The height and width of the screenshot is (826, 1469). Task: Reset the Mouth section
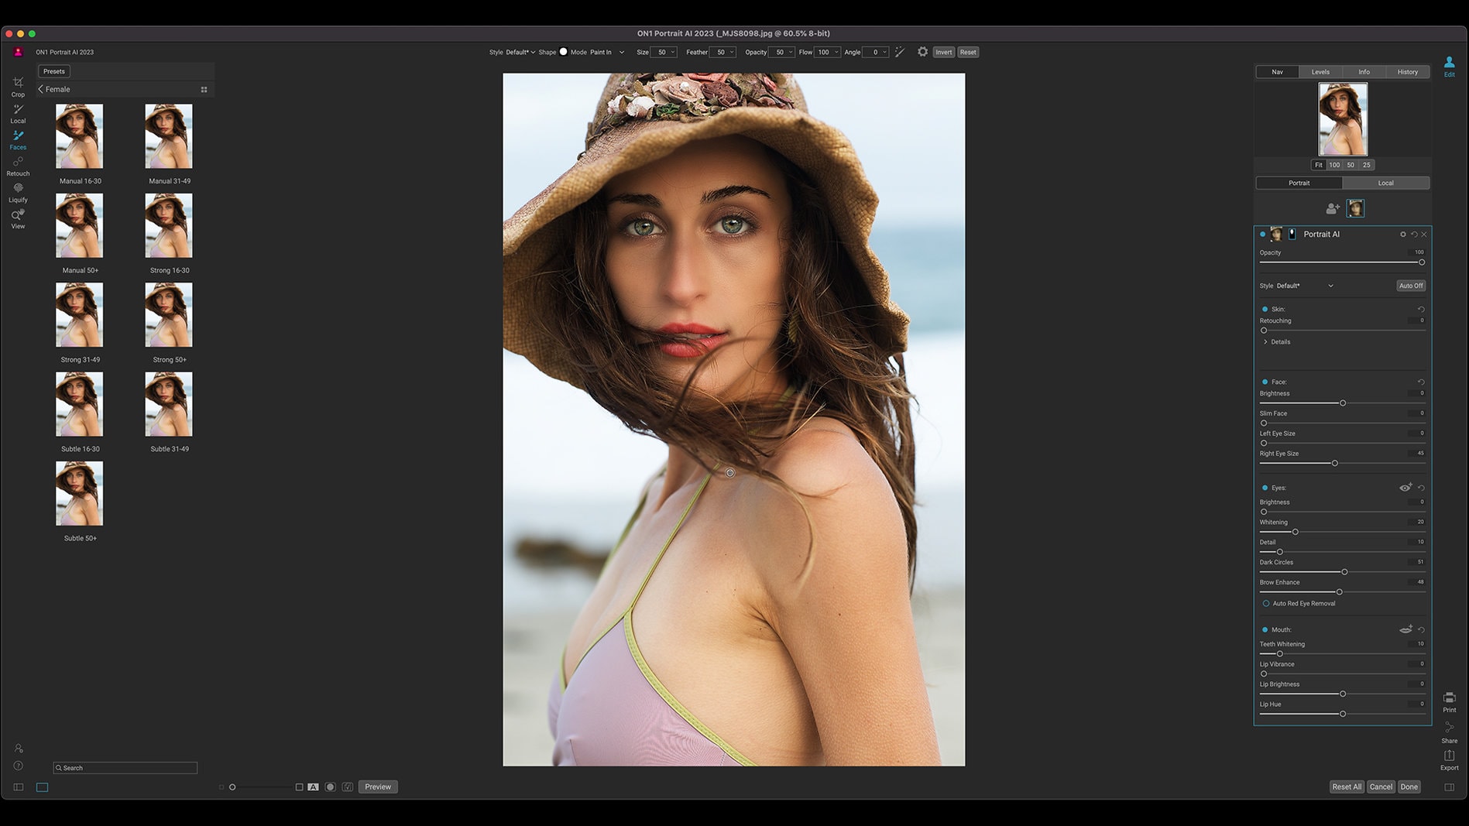click(x=1421, y=629)
